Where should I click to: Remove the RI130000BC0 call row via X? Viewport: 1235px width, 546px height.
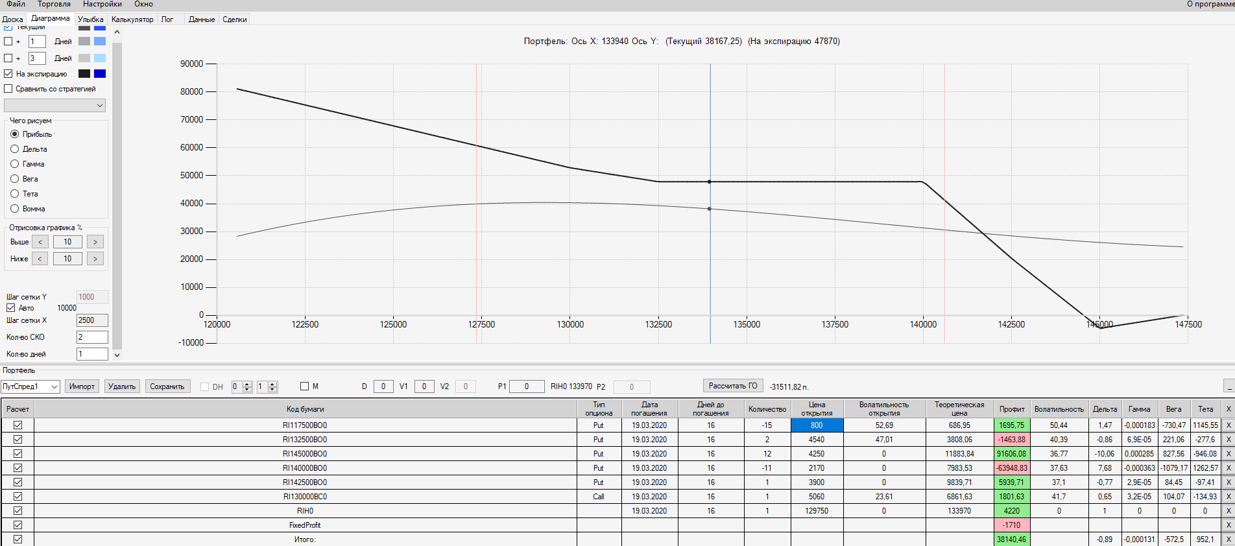1228,497
